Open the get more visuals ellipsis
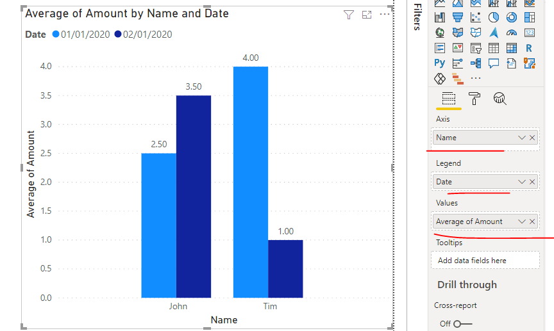Viewport: 554px width, 331px height. [x=476, y=78]
